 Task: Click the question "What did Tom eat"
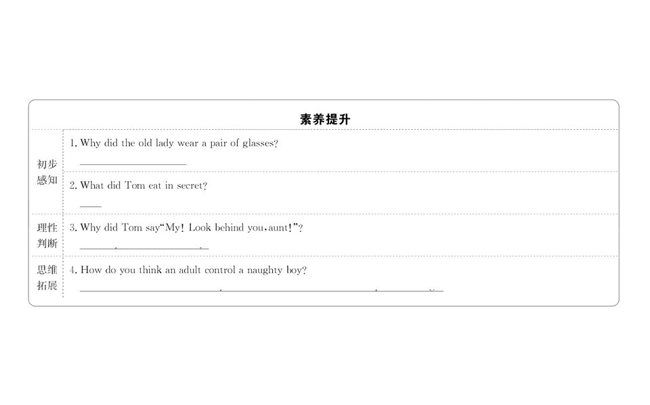point(143,185)
